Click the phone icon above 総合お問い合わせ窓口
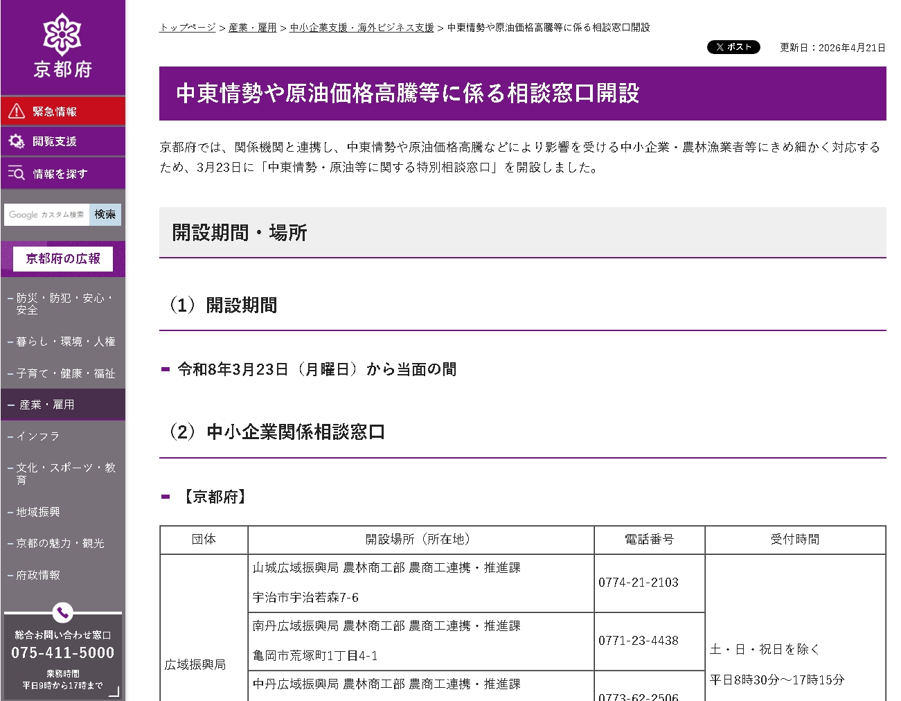 tap(63, 612)
